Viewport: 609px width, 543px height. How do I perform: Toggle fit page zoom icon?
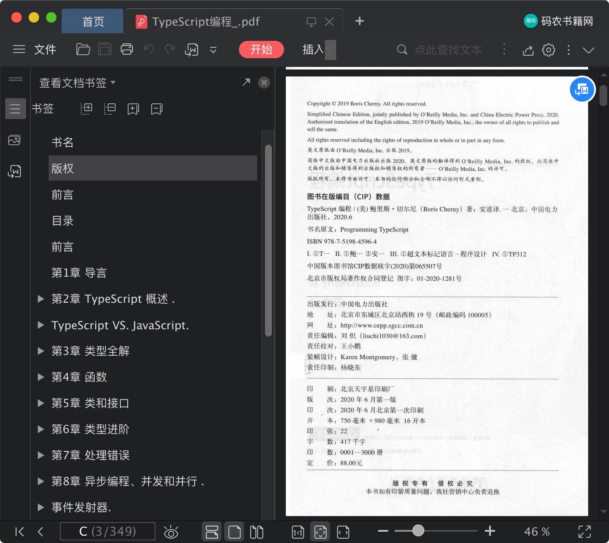(x=321, y=532)
